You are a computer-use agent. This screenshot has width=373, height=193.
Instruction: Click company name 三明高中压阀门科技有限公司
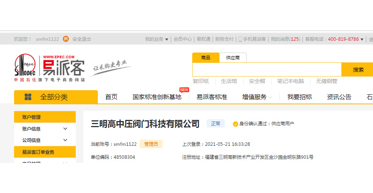(145, 124)
